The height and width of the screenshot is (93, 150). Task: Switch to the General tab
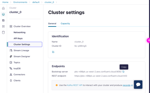(52, 24)
